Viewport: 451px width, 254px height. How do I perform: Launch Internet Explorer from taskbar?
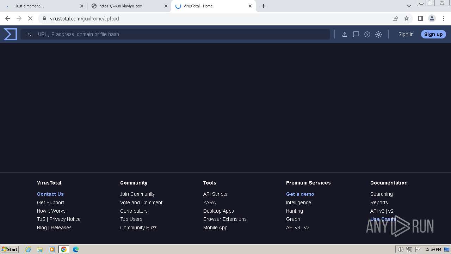pos(28,249)
